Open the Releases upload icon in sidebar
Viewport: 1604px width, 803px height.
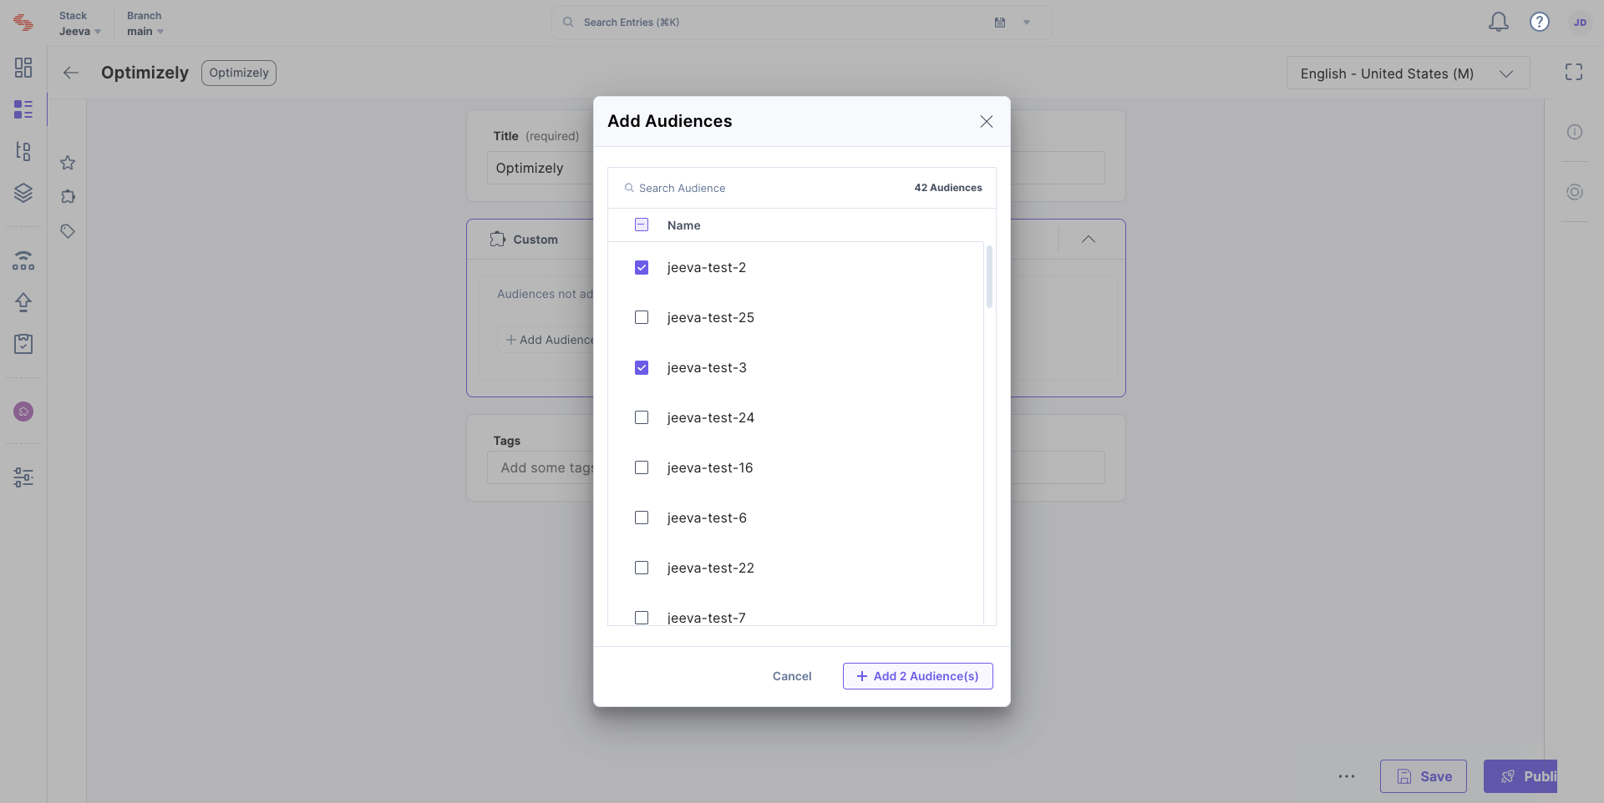click(23, 302)
